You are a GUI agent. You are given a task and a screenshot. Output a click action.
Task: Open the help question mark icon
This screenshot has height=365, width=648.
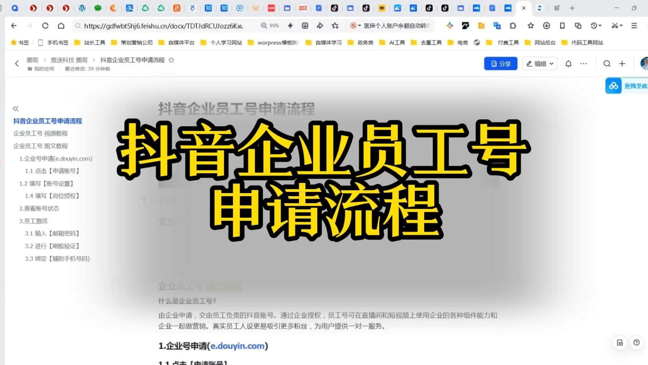(637, 343)
